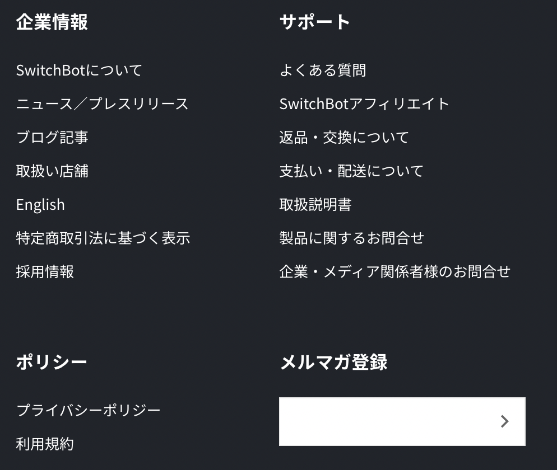This screenshot has height=470, width=557.
Task: Open the 利用規約 link
Action: [x=45, y=444]
